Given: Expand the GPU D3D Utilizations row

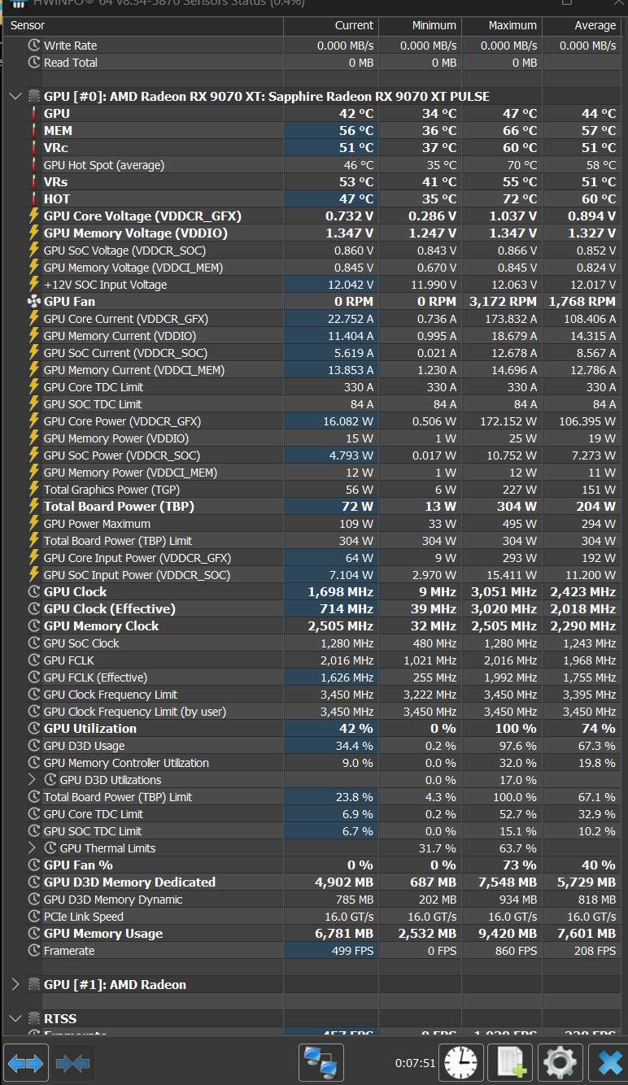Looking at the screenshot, I should click(x=33, y=780).
